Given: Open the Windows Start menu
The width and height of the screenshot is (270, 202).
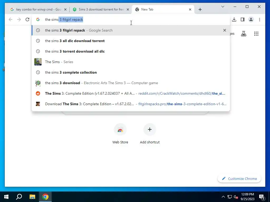Looking at the screenshot, I should [x=6, y=197].
